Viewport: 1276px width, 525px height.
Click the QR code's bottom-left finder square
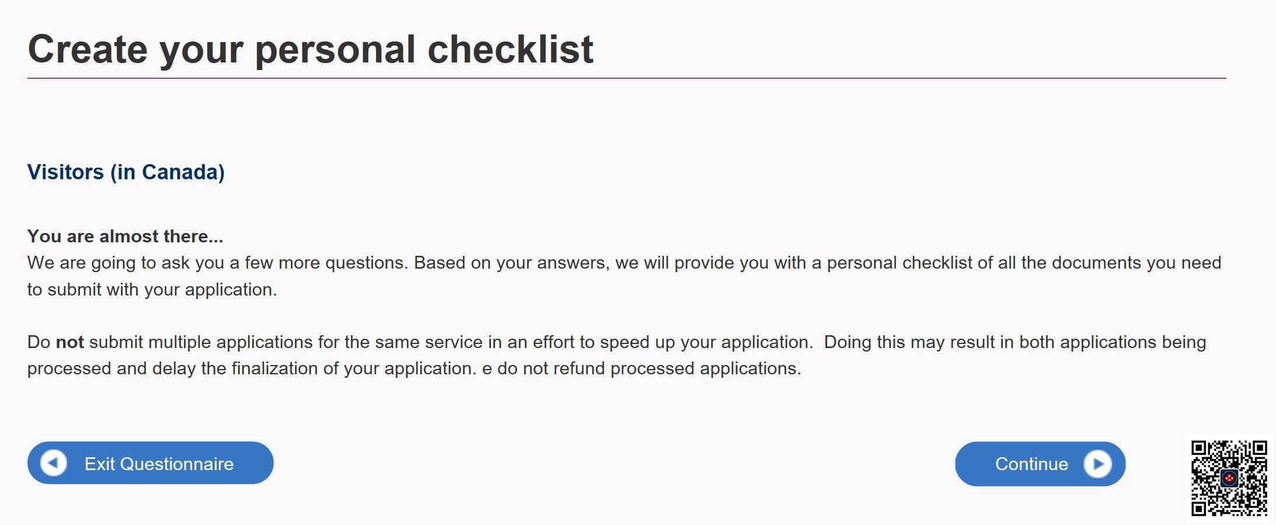click(x=1199, y=509)
